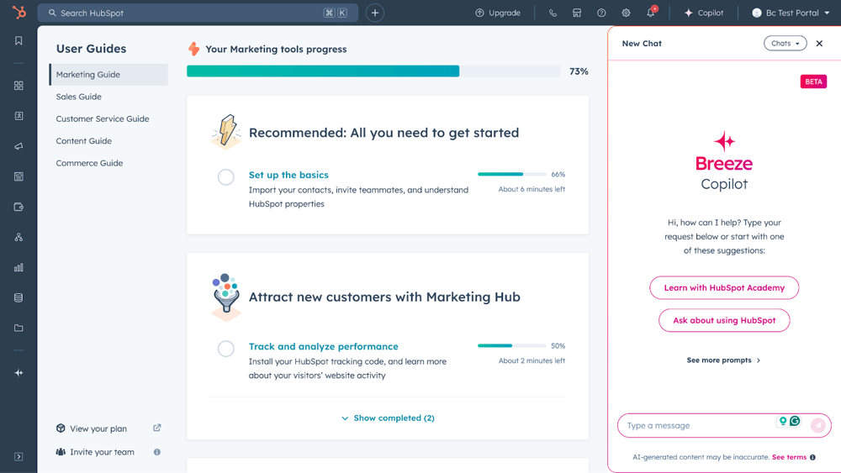Screen dimensions: 841x473
Task: Open the Content icon in sidebar
Action: (x=19, y=176)
